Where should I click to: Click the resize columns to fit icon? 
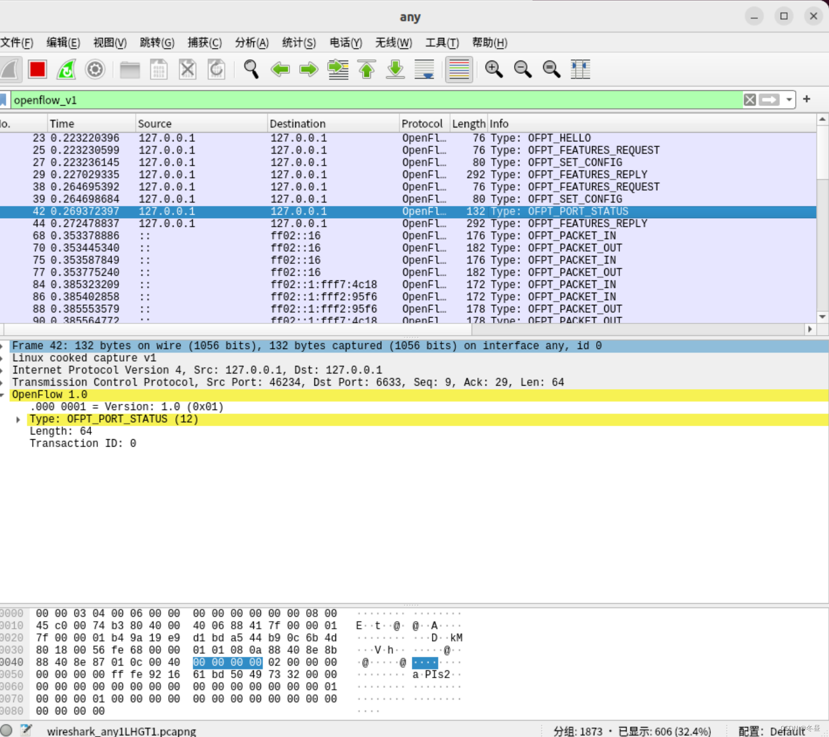[x=580, y=69]
